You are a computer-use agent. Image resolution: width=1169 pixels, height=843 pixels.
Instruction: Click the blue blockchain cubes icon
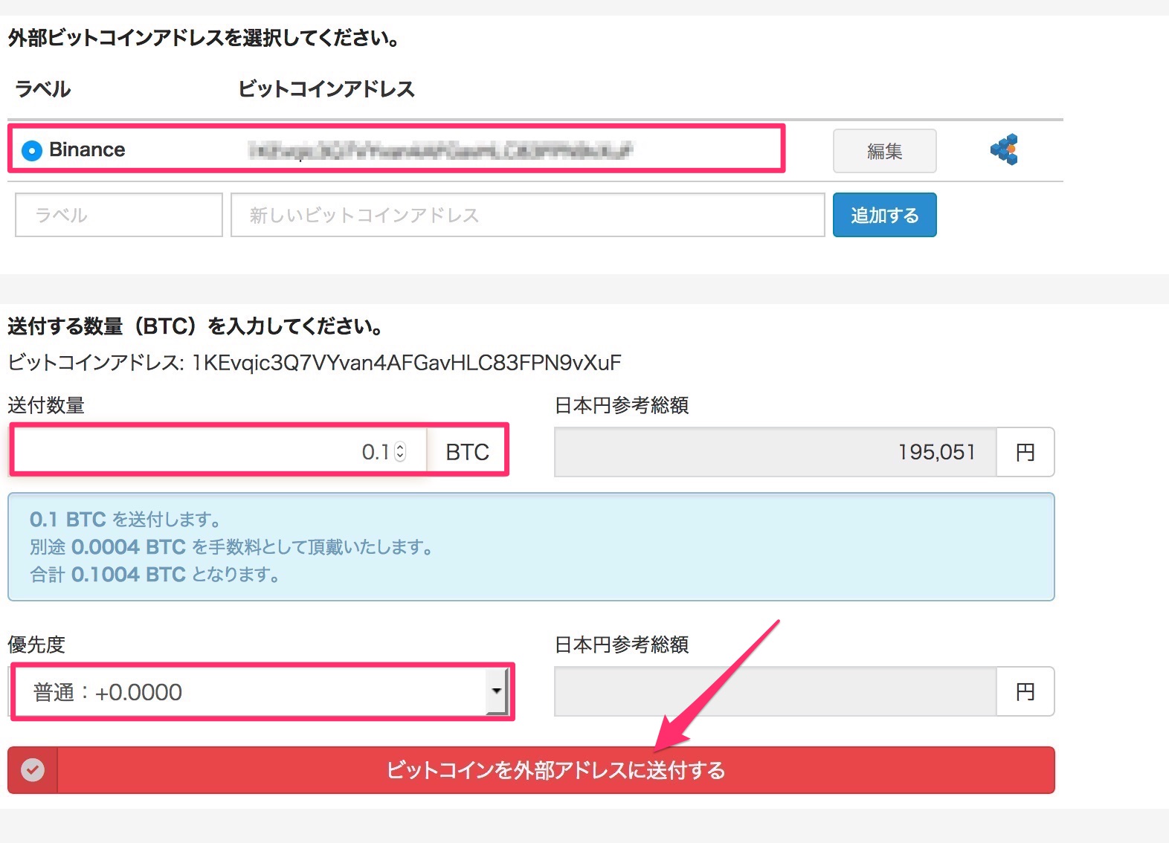coord(1004,149)
